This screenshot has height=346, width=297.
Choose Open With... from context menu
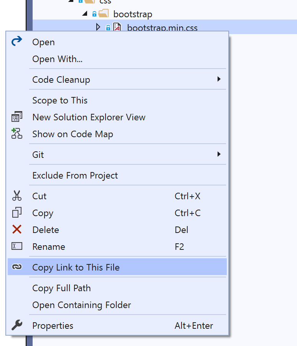click(x=57, y=59)
